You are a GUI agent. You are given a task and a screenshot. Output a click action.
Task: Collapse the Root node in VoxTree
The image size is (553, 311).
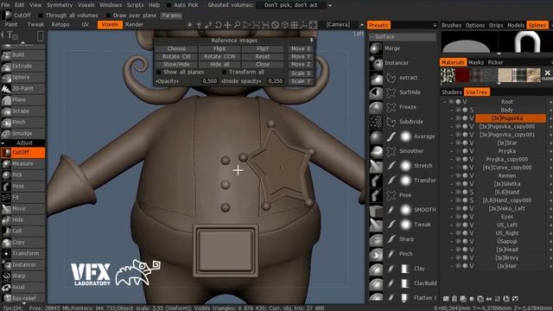445,102
